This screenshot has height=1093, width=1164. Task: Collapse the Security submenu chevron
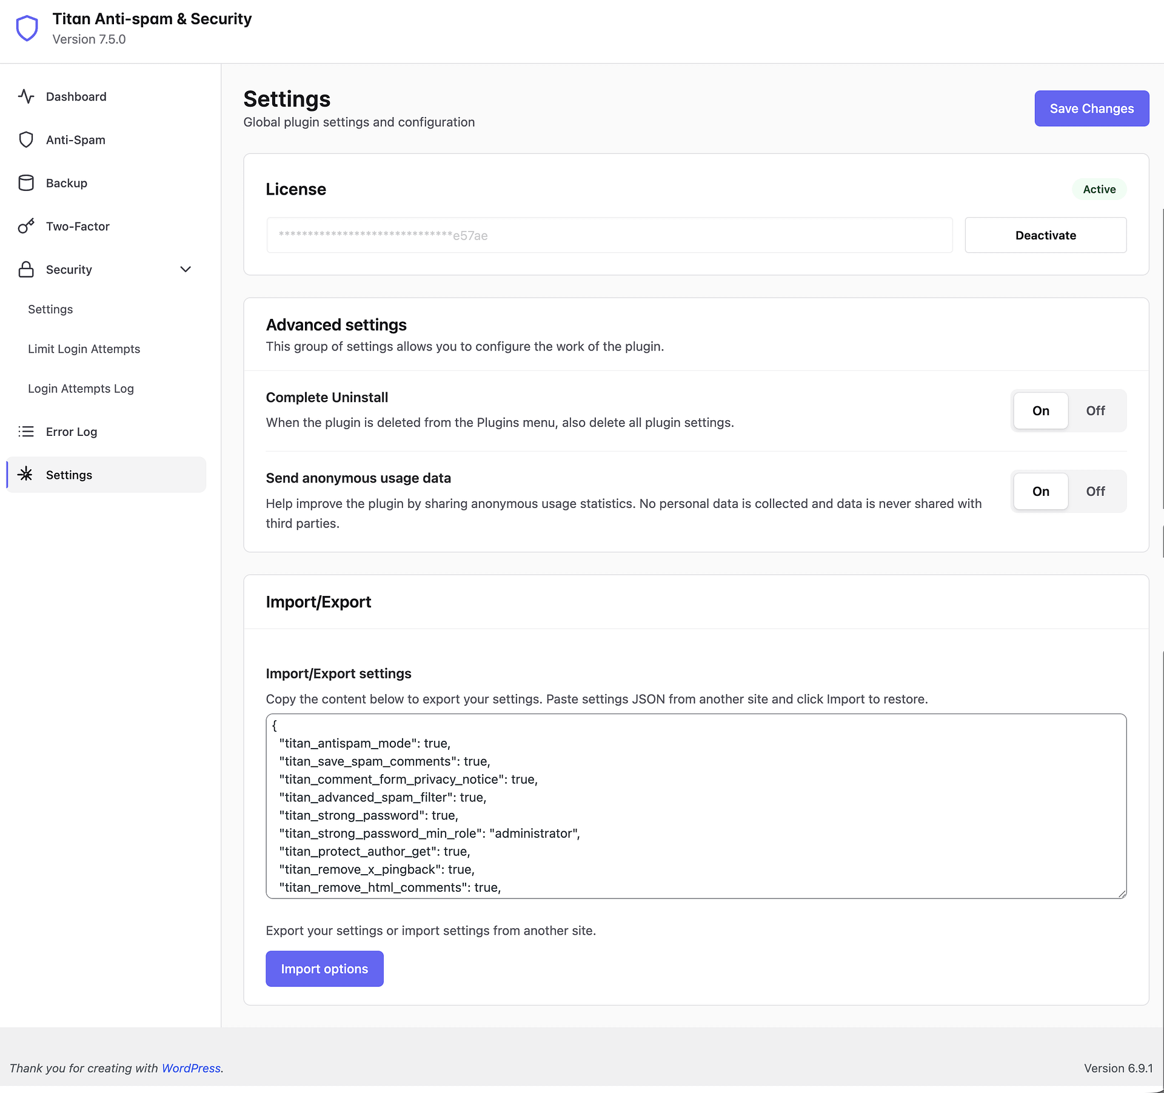pyautogui.click(x=186, y=269)
